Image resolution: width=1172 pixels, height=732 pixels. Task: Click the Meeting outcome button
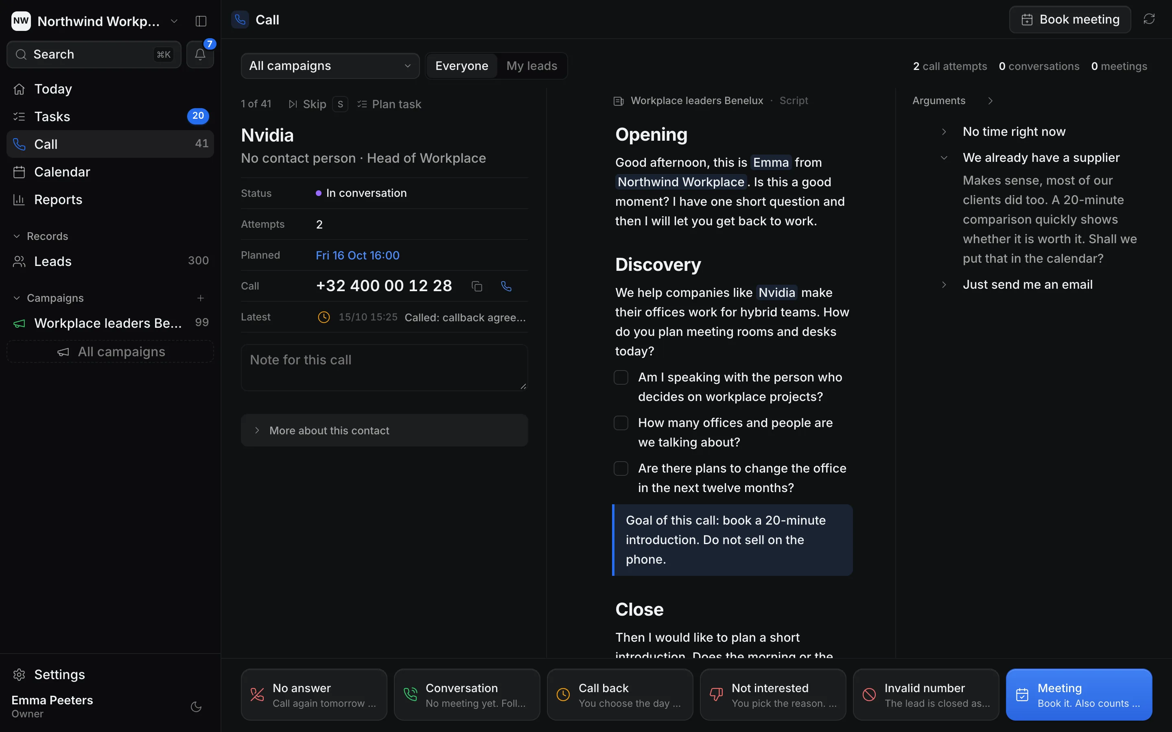coord(1079,695)
